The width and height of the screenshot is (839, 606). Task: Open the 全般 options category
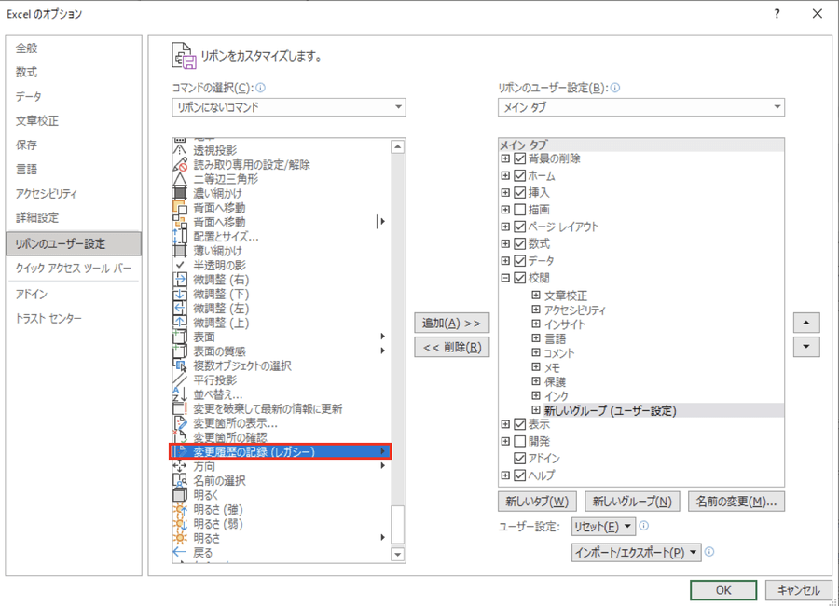74,48
